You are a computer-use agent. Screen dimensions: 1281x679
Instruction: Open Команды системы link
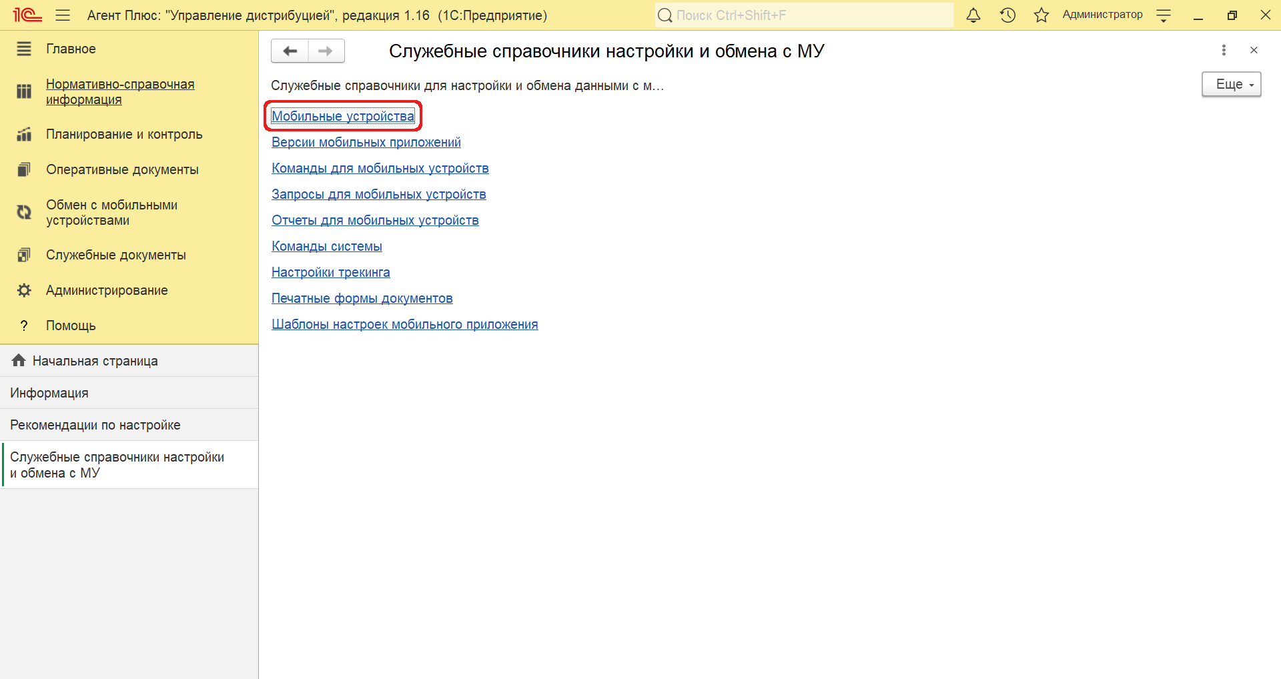327,246
